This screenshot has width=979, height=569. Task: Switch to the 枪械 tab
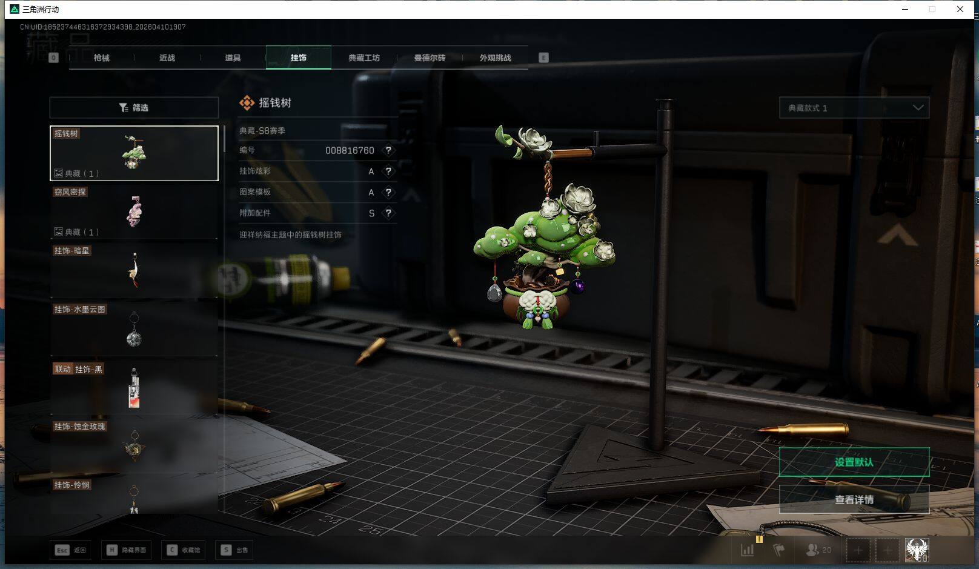[102, 58]
